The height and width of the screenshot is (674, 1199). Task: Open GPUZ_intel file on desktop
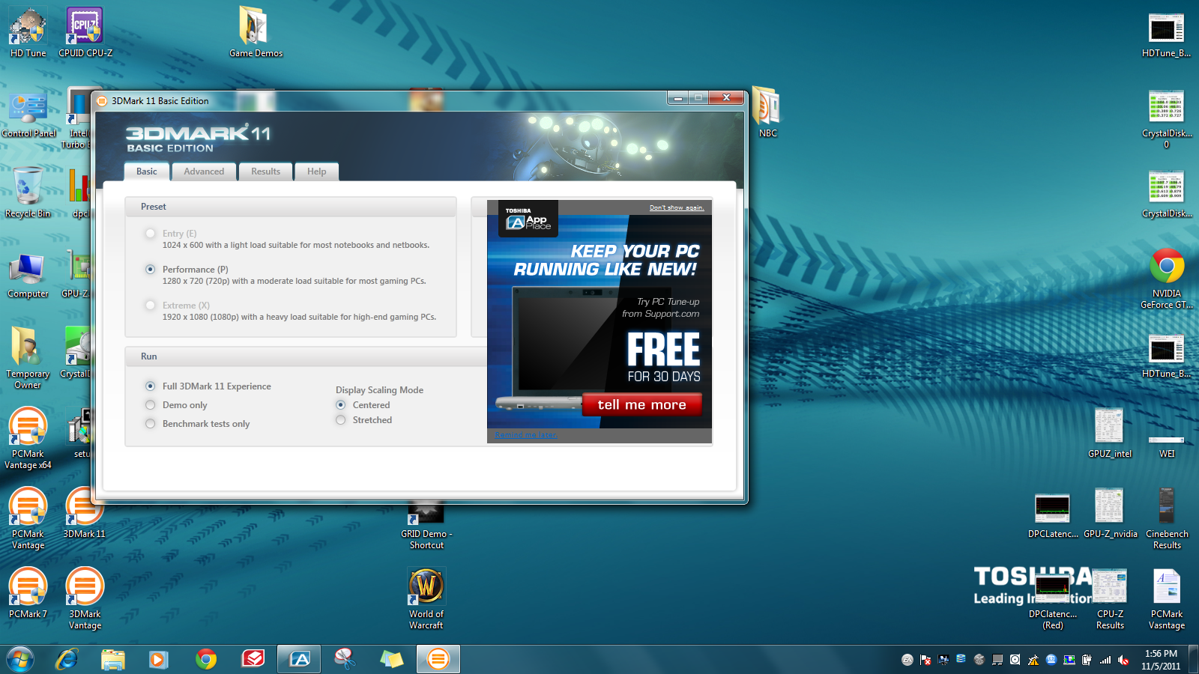[1110, 433]
